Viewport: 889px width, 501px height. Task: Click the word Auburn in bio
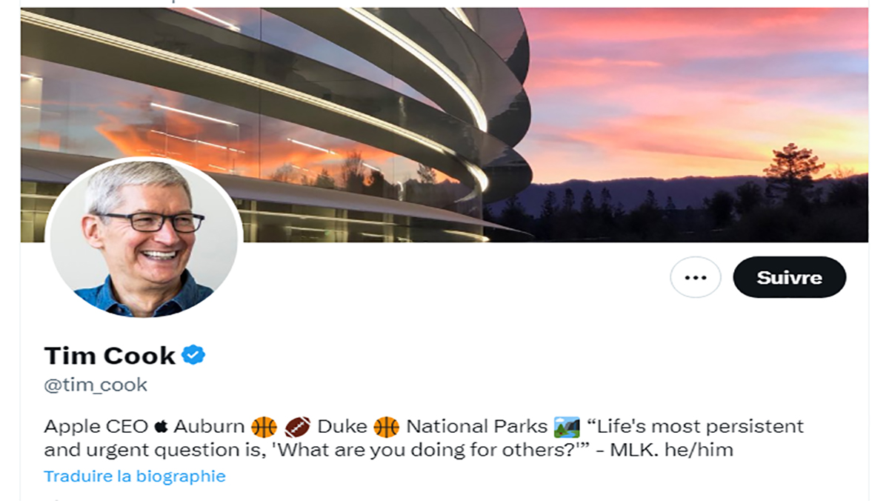[209, 427]
